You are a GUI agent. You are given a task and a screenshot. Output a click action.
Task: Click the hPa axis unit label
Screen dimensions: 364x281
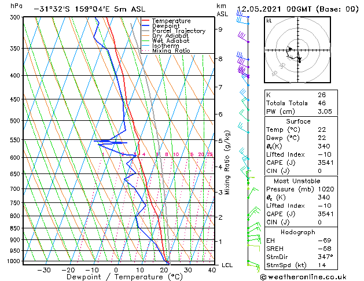16,6
